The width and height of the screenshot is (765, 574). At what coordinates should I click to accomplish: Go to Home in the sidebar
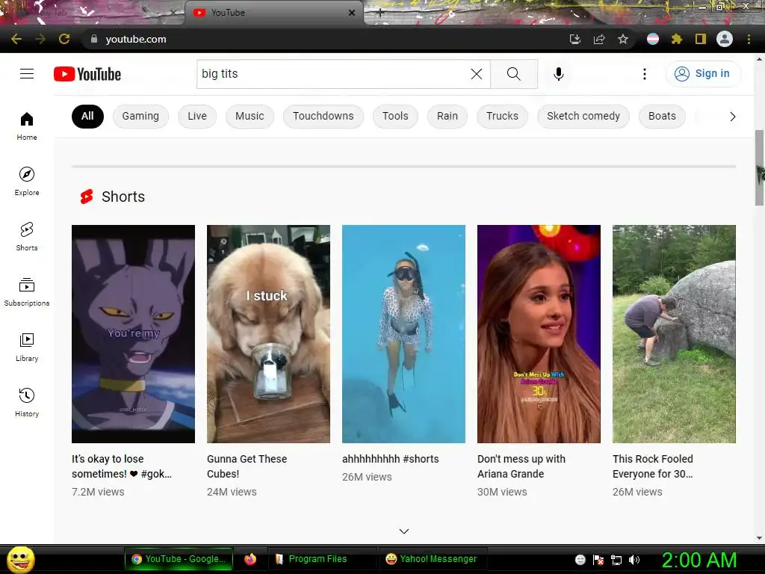[27, 126]
